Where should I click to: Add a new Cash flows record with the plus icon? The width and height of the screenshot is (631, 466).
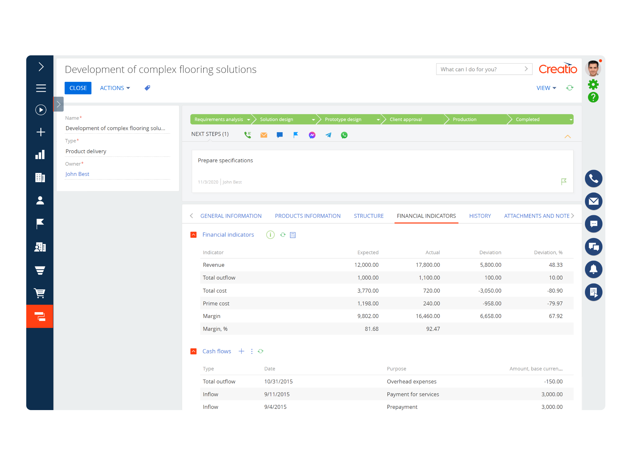(x=241, y=351)
